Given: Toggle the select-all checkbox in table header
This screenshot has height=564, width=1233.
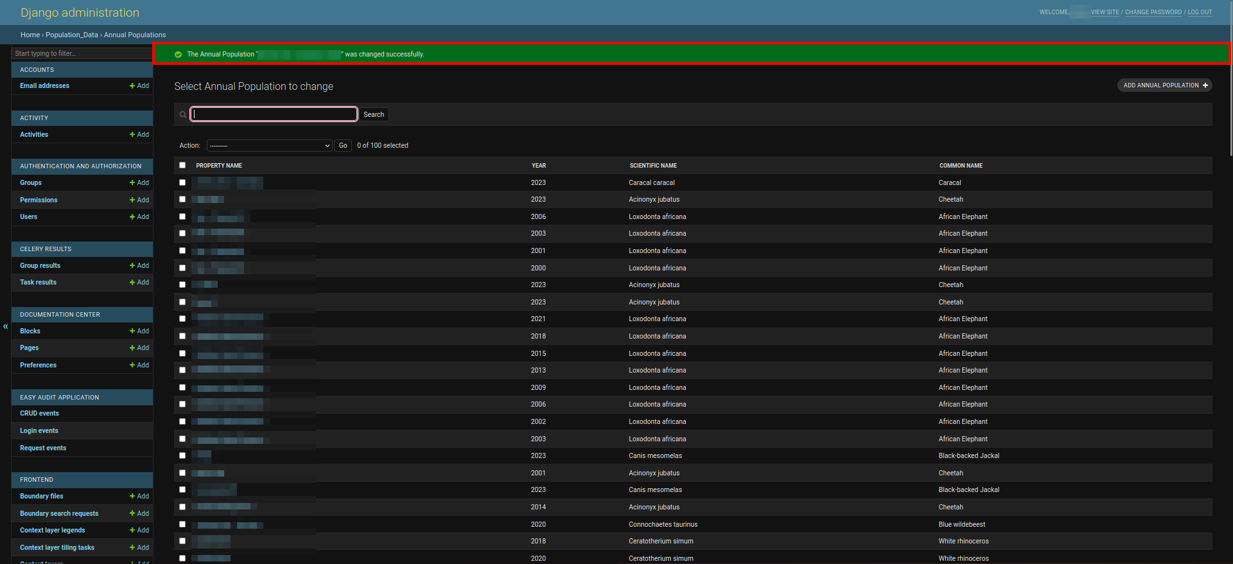Looking at the screenshot, I should [x=182, y=165].
